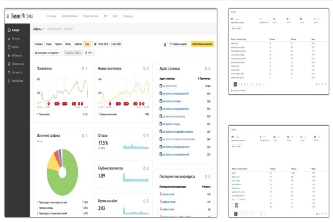Open the Помощь top menu item
This screenshot has height=222, width=333.
click(129, 16)
